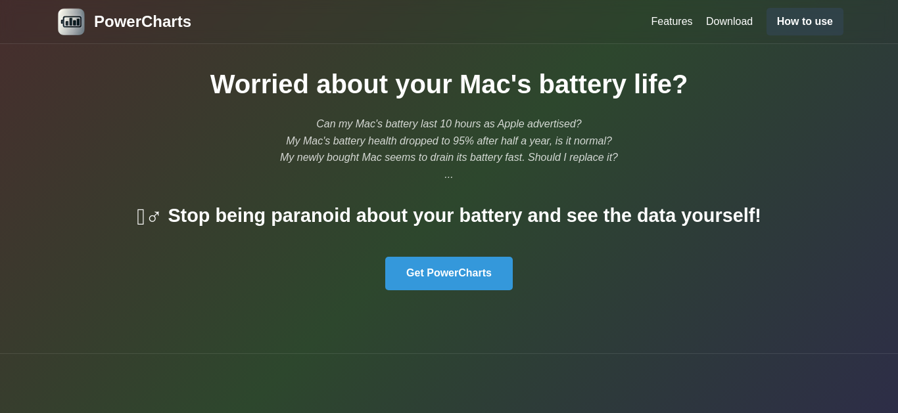Image resolution: width=898 pixels, height=413 pixels.
Task: Click the word 'Worried' in the main headline
Action: click(x=260, y=84)
